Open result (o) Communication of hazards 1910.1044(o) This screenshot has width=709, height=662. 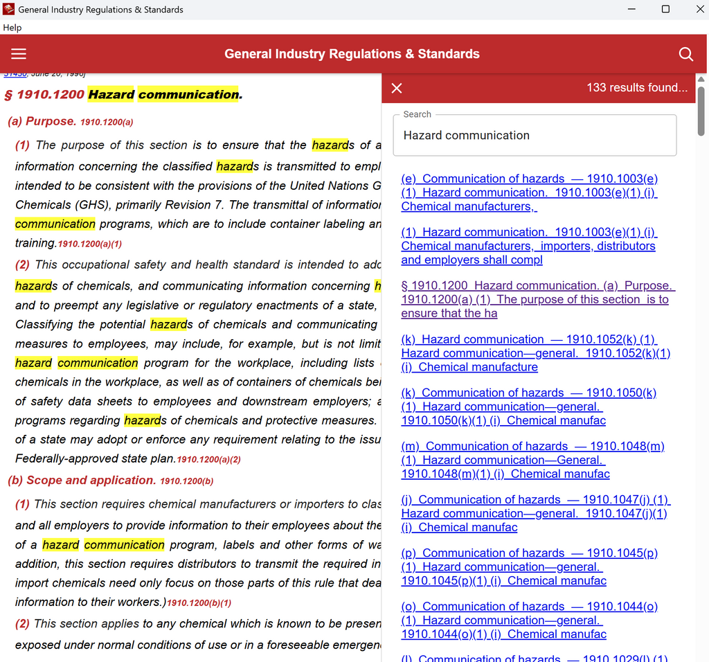click(x=529, y=620)
